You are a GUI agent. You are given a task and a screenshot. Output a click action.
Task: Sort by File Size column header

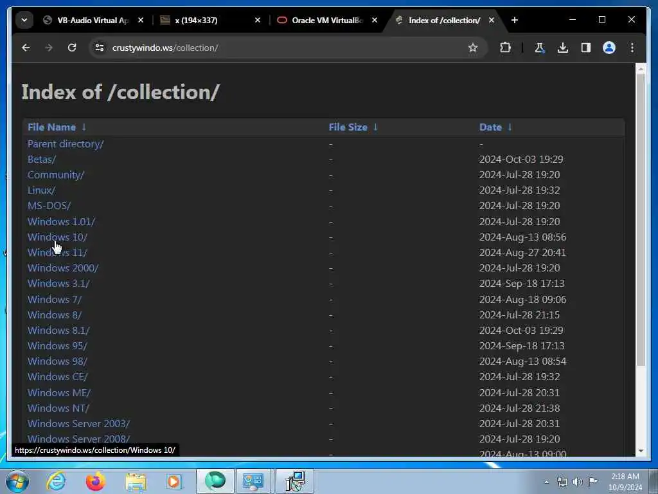348,127
